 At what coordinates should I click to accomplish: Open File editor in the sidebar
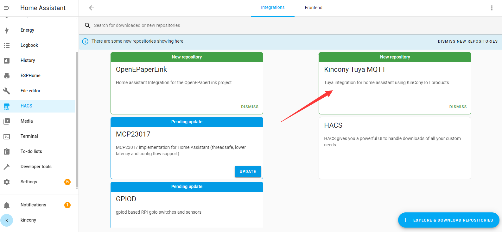(38, 91)
